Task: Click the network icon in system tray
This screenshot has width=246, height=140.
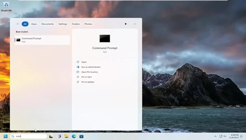Action: [221, 136]
